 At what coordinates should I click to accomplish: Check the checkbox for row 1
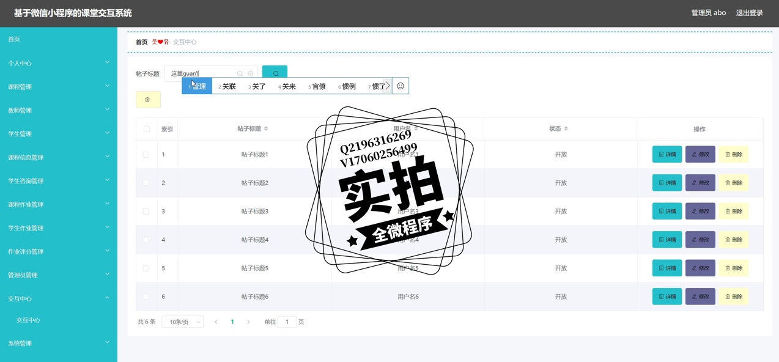coord(146,155)
